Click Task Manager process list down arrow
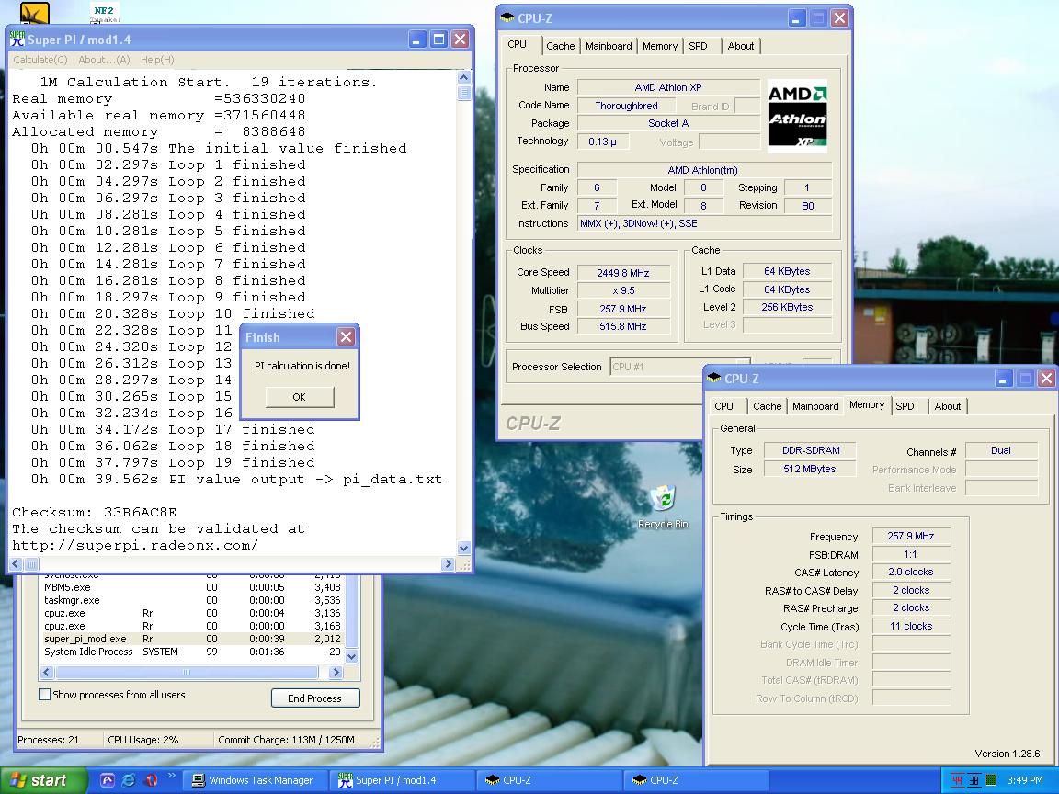The image size is (1059, 794). (x=351, y=655)
